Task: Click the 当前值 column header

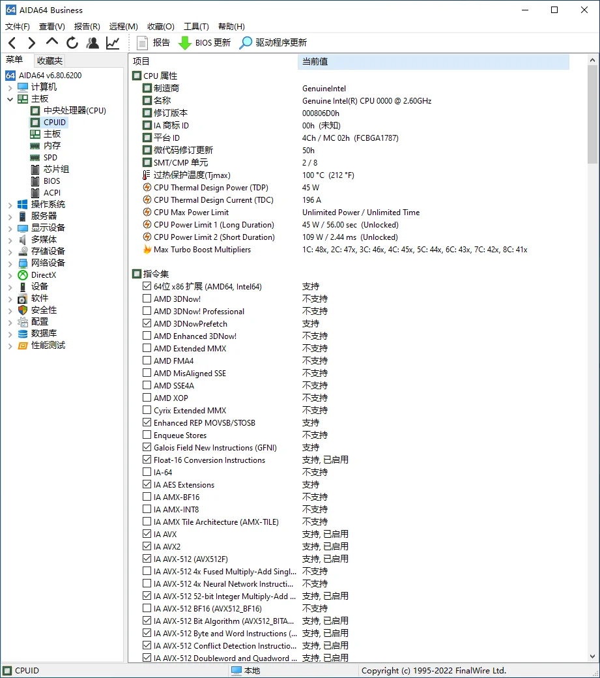Action: 433,61
